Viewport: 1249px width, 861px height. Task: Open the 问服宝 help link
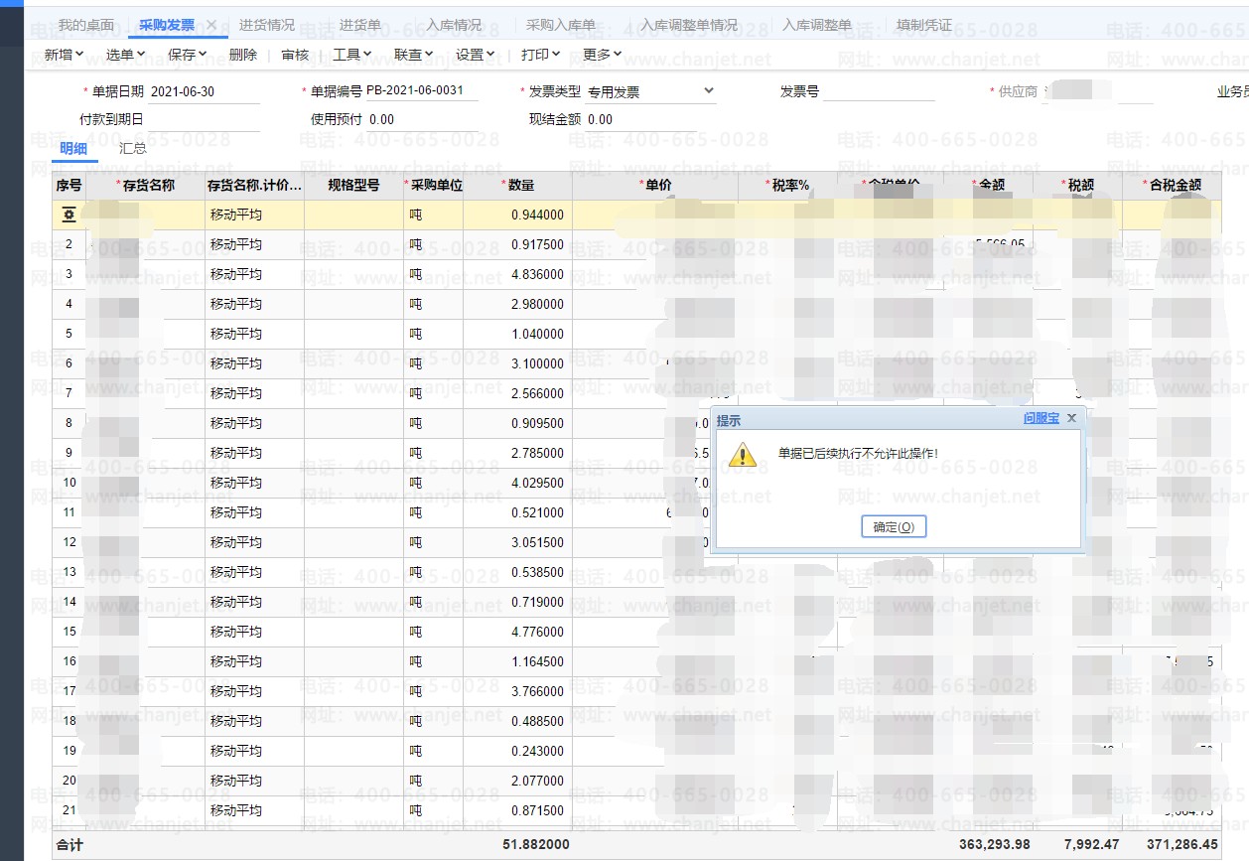pos(1041,419)
